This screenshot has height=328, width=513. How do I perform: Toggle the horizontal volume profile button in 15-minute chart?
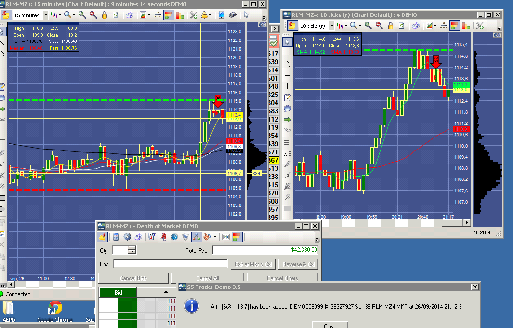tap(169, 15)
